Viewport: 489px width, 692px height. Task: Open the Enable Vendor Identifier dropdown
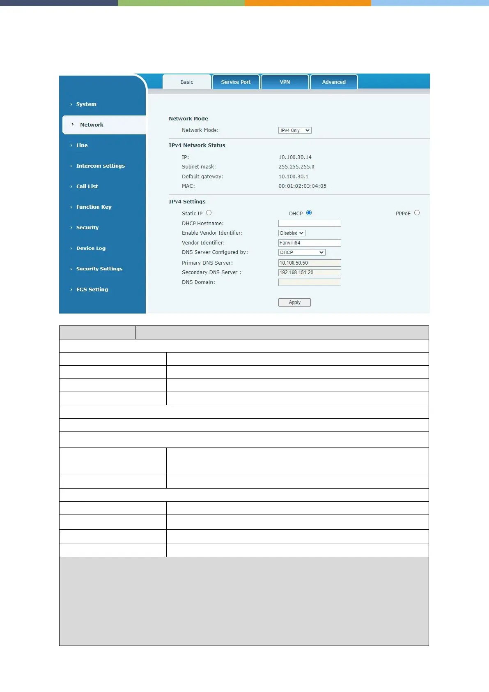point(292,233)
